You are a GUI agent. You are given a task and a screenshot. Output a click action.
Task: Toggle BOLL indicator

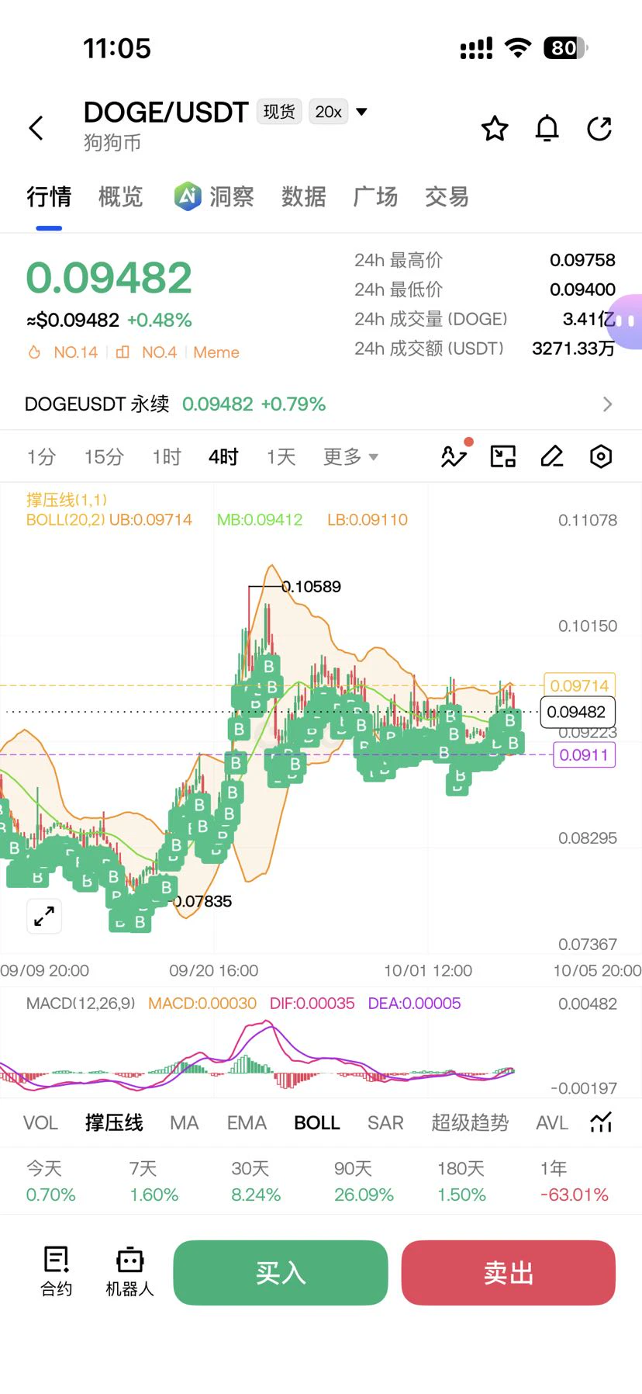[x=317, y=1122]
